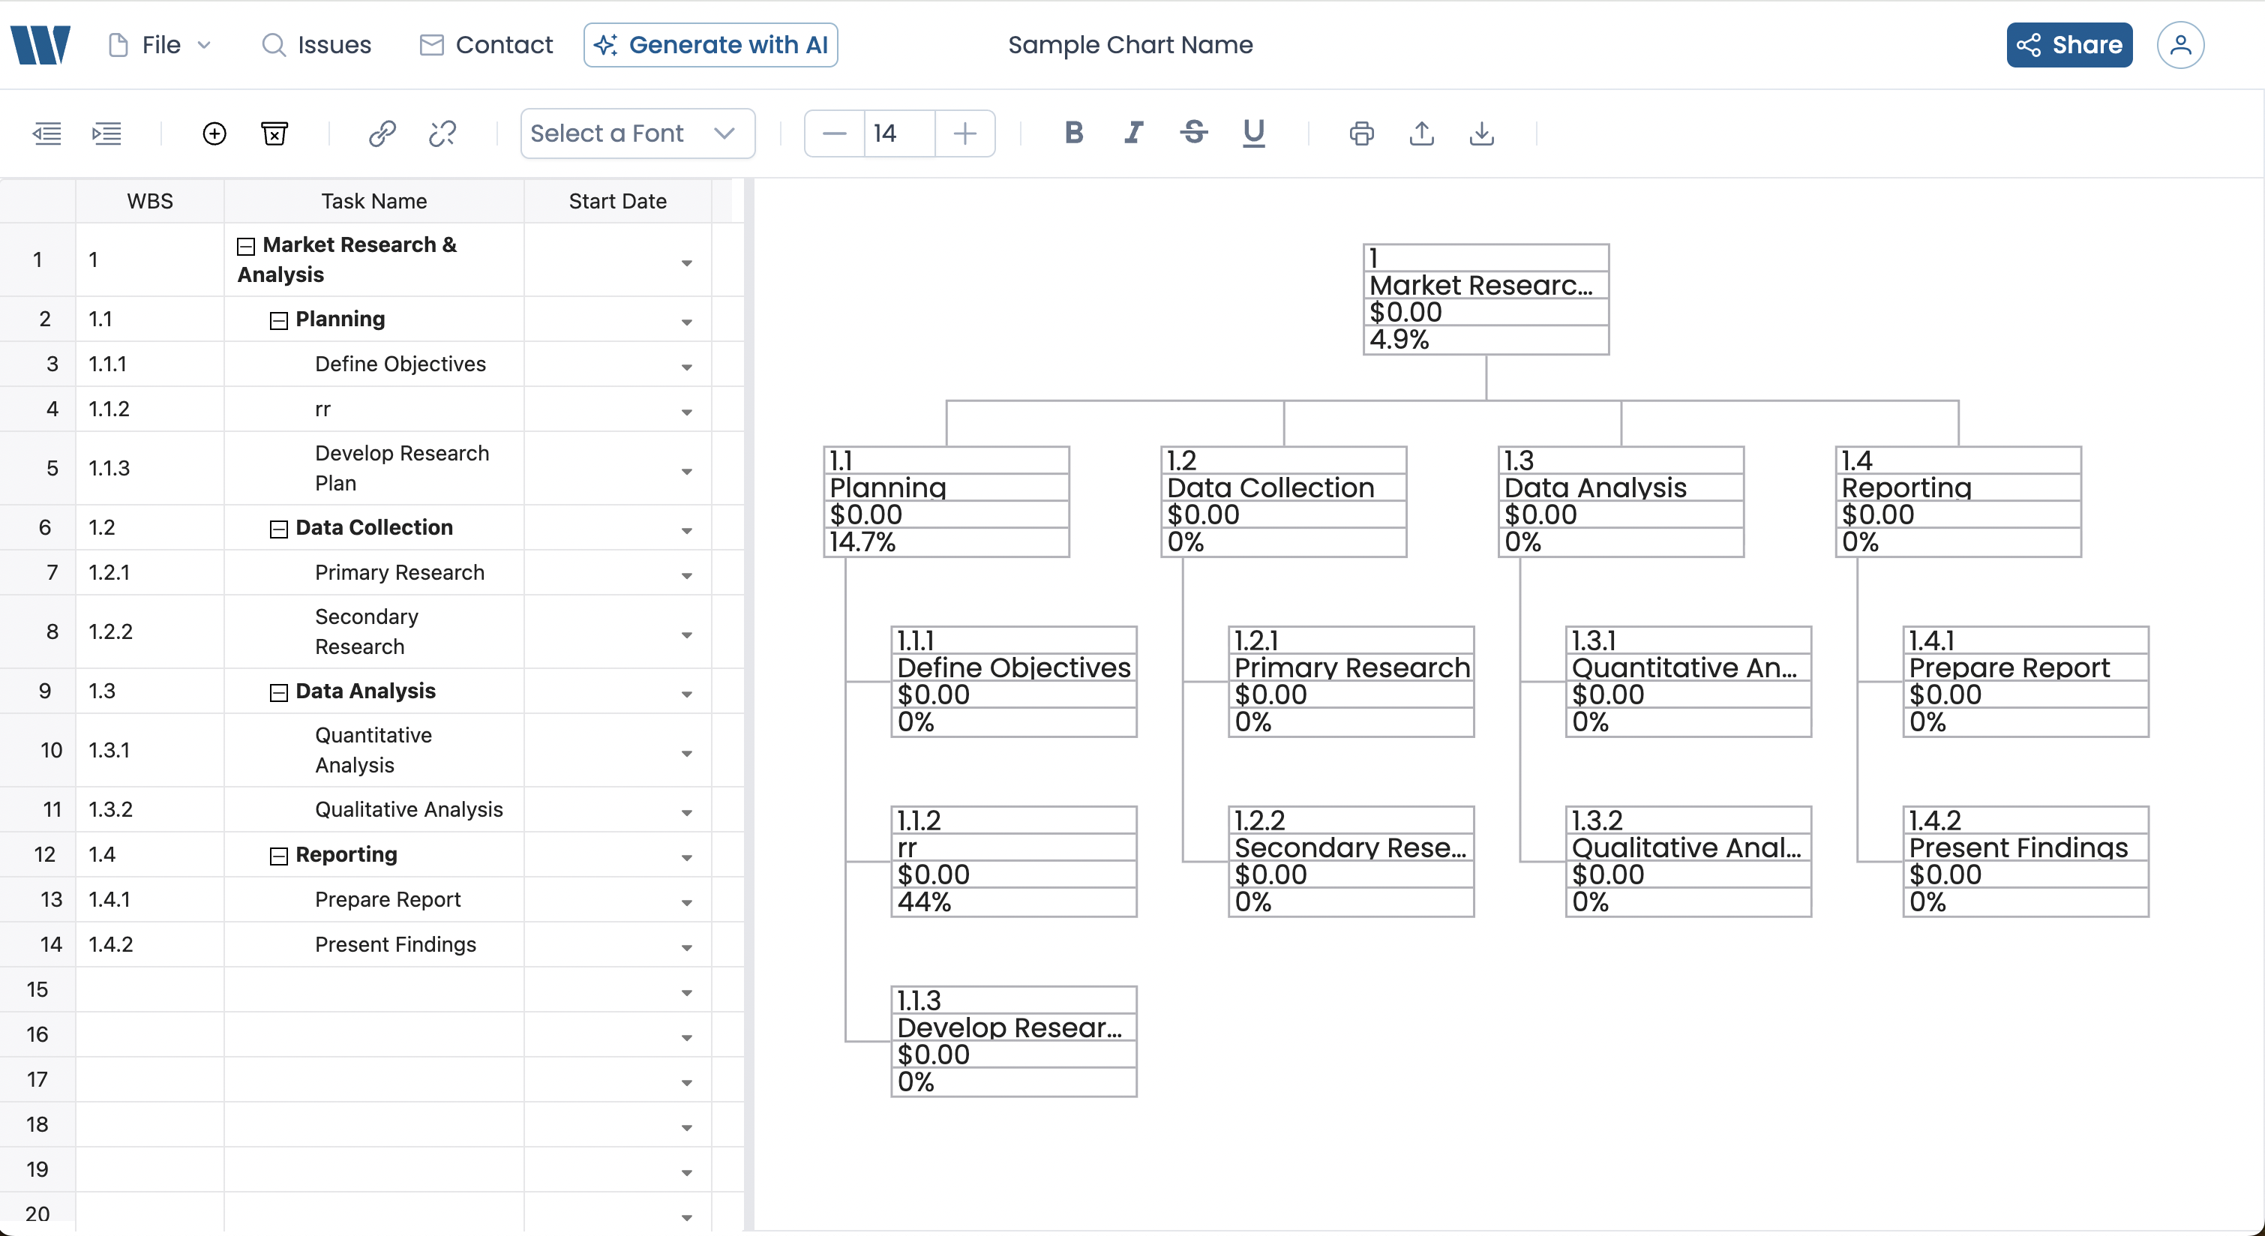Delete the selected task
Viewport: 2265px width, 1236px height.
pyautogui.click(x=274, y=133)
